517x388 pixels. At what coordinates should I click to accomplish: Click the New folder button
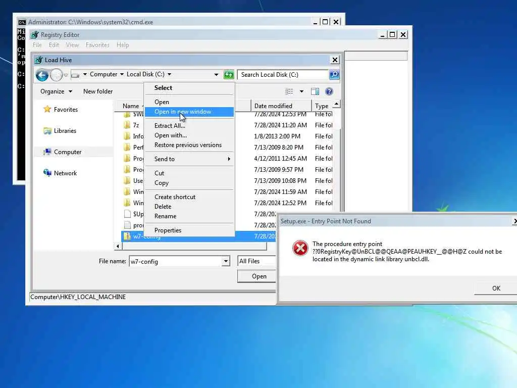(98, 91)
